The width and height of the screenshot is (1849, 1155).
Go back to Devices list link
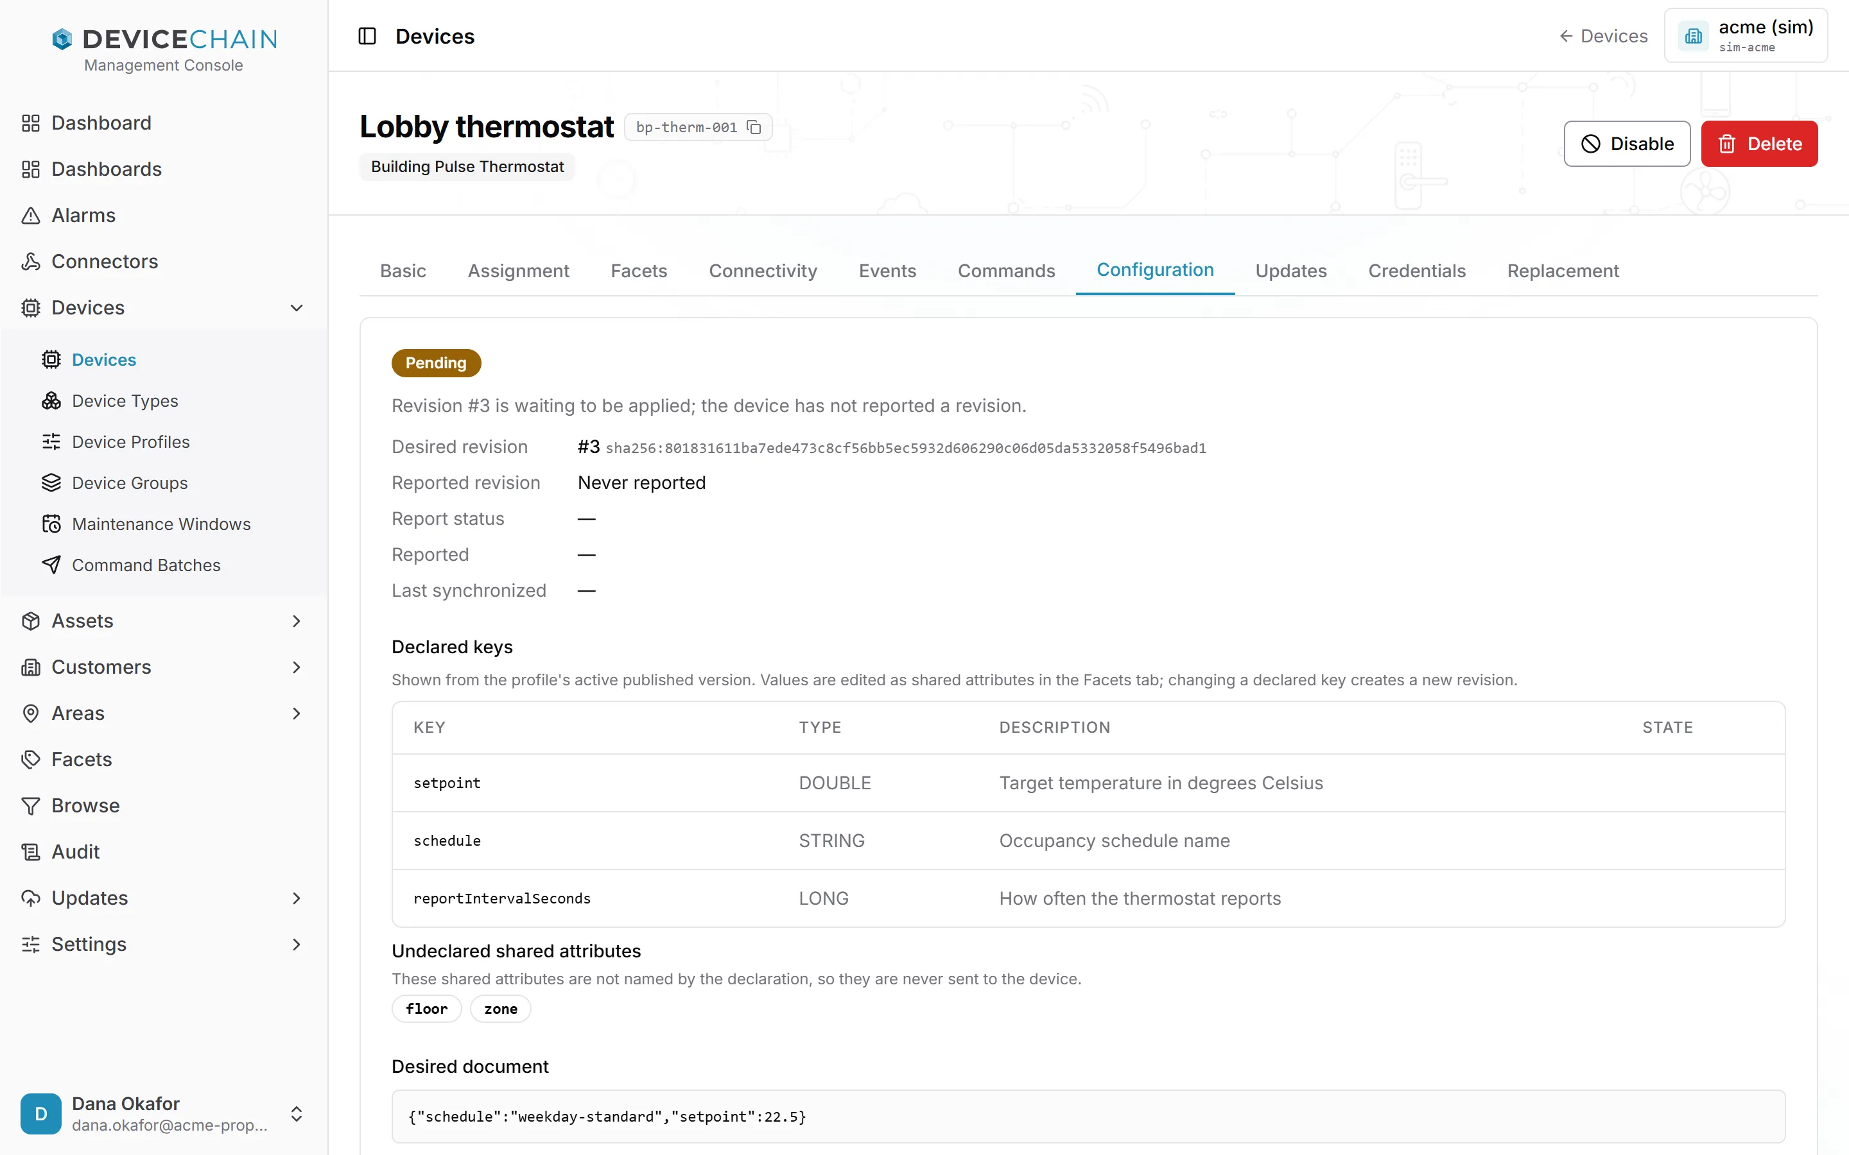coord(1603,36)
